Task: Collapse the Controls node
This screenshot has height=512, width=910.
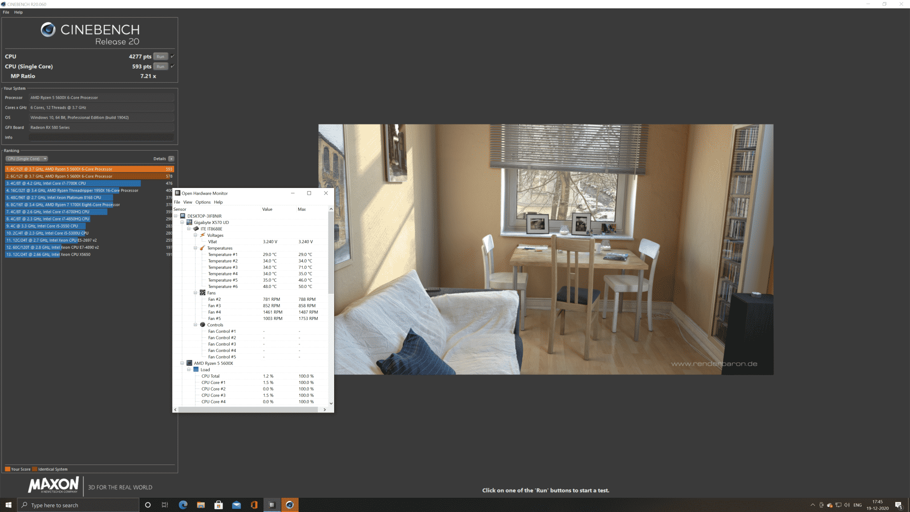Action: point(196,325)
